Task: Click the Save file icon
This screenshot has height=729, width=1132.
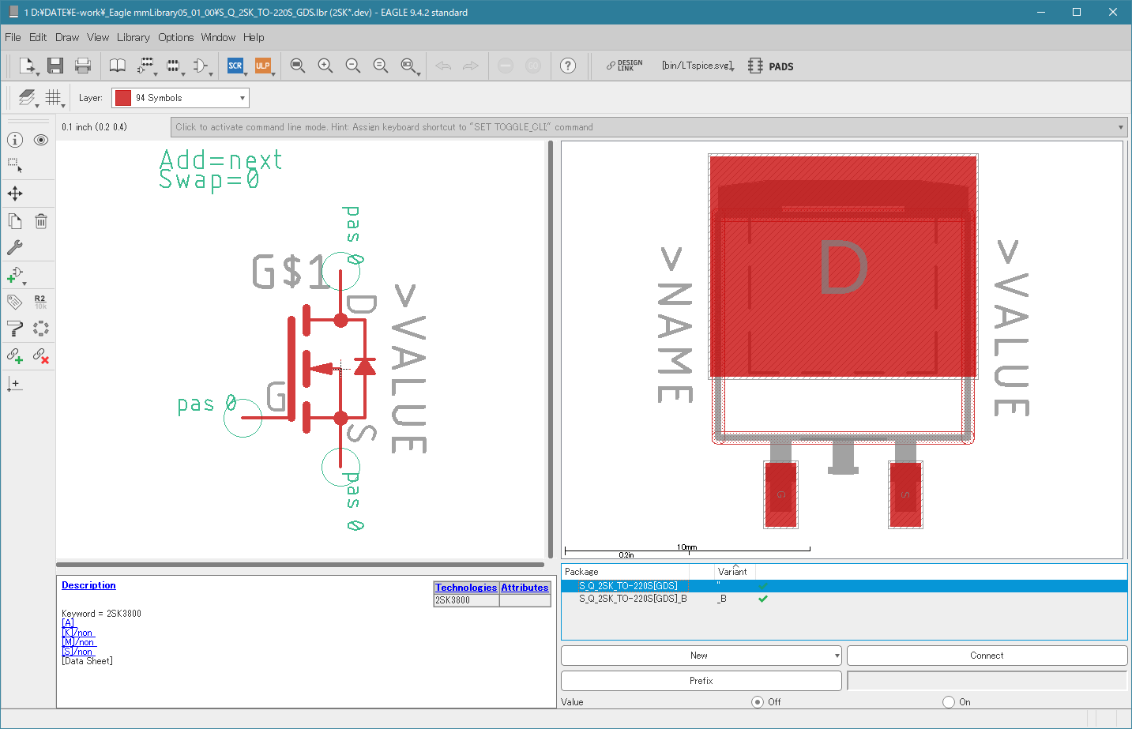Action: (55, 66)
